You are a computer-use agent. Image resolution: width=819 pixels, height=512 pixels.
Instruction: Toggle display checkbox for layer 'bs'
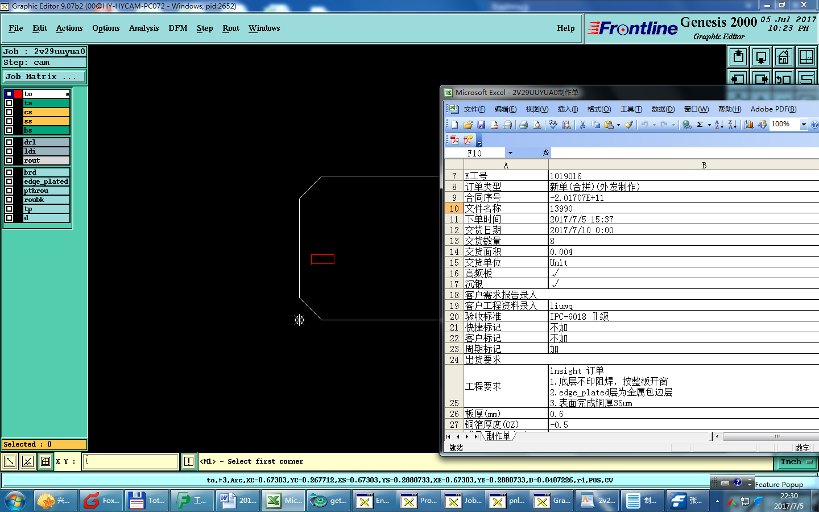(x=9, y=130)
